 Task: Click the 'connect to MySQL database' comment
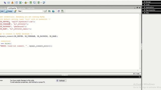[16, 34]
